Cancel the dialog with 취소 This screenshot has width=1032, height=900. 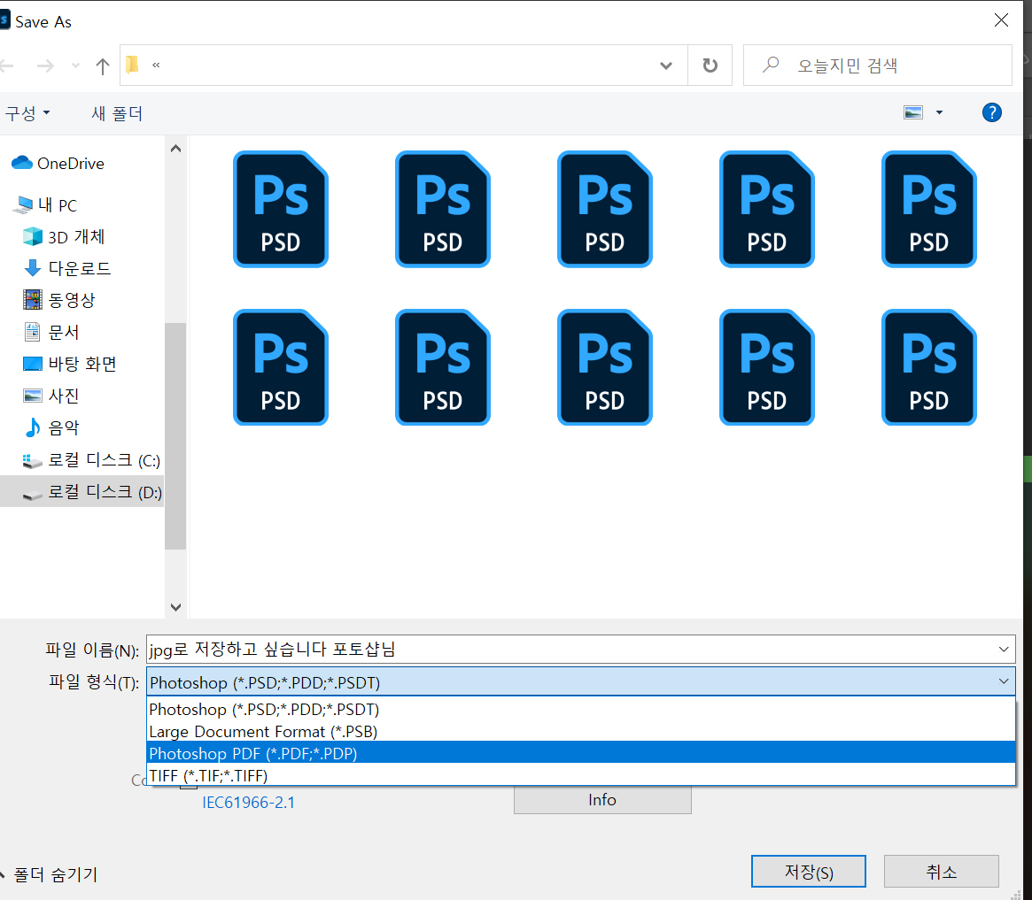(941, 872)
